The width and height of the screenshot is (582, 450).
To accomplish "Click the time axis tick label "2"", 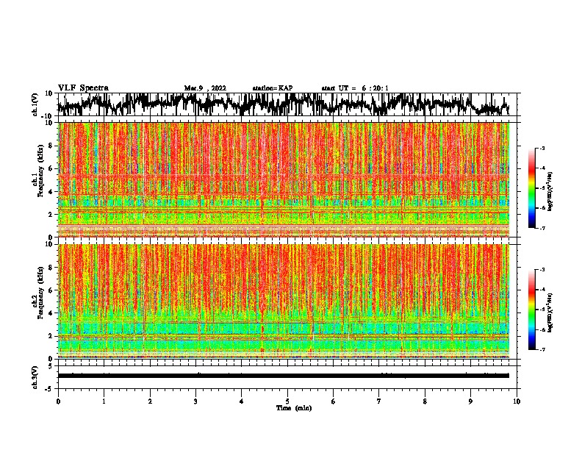I will pos(150,401).
